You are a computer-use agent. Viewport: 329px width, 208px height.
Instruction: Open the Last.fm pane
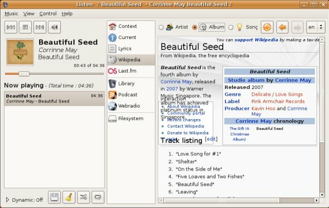(x=131, y=71)
